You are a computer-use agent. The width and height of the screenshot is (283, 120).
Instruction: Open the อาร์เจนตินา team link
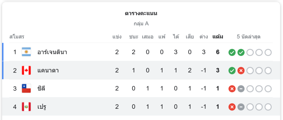pyautogui.click(x=52, y=52)
